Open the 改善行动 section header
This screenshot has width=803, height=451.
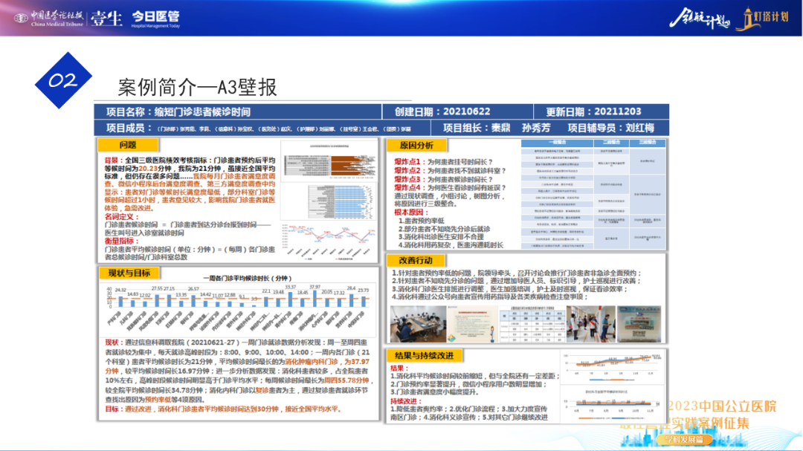click(415, 260)
